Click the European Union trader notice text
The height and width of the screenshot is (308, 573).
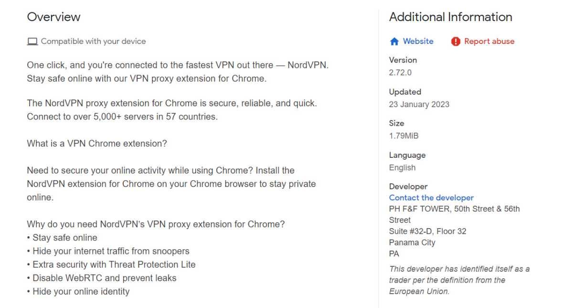pos(459,280)
